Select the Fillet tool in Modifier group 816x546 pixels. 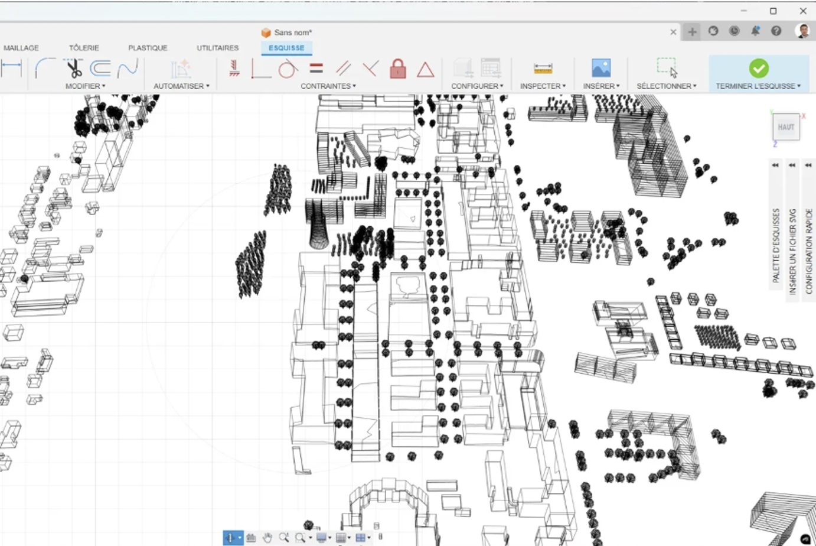(x=43, y=69)
